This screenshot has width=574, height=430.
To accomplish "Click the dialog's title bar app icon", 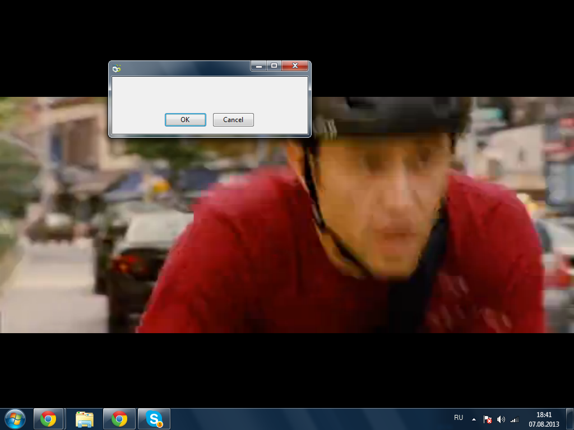I will (117, 68).
